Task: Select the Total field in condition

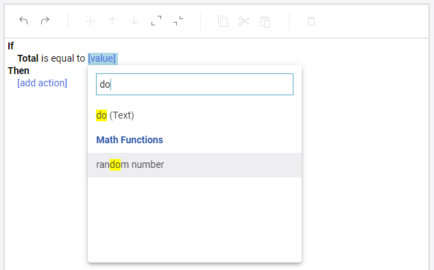Action: 27,58
